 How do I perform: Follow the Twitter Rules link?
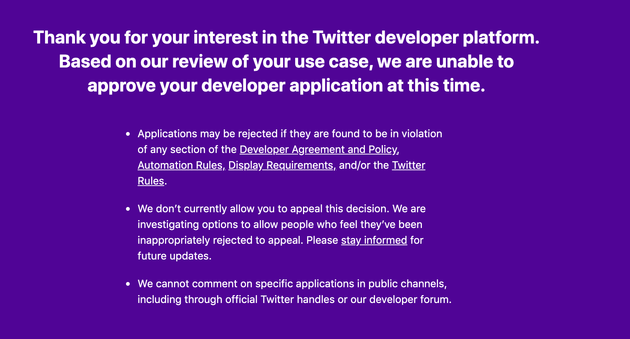[408, 165]
